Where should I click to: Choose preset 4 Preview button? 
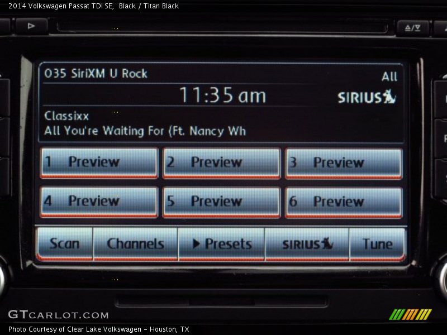pos(99,202)
